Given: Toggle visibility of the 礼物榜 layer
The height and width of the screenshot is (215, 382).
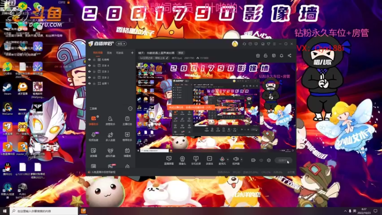Looking at the screenshot, I should coord(89,59).
